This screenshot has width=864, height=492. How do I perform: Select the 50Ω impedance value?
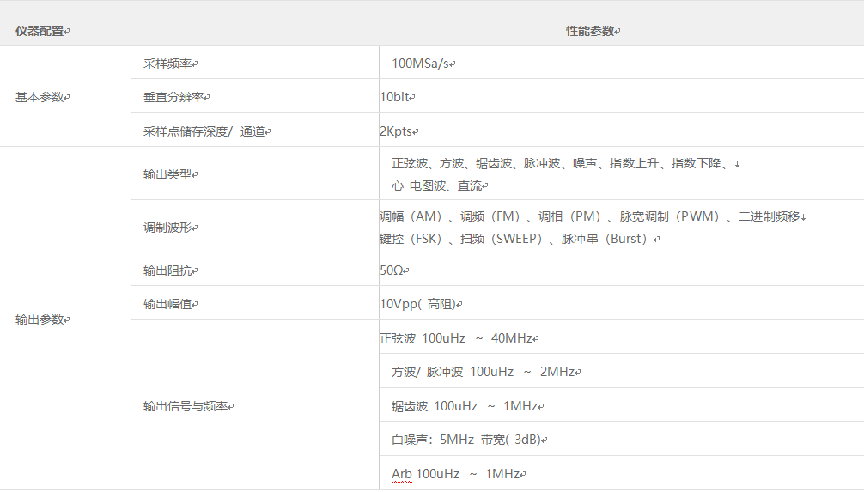(392, 270)
